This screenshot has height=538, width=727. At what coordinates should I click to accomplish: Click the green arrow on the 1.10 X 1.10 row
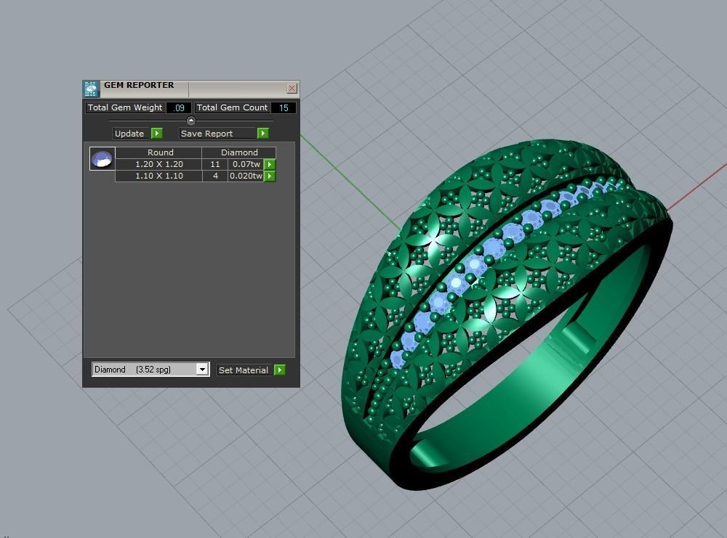coord(270,176)
